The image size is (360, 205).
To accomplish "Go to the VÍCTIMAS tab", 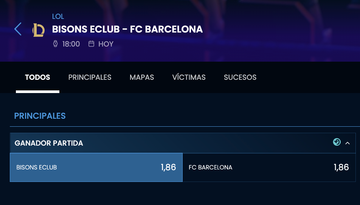I will tap(189, 77).
